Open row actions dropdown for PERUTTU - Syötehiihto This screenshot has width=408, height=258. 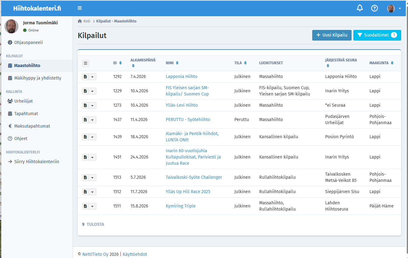(92, 120)
